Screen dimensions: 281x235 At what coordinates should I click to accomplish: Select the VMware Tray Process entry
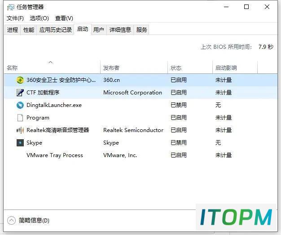[55, 155]
